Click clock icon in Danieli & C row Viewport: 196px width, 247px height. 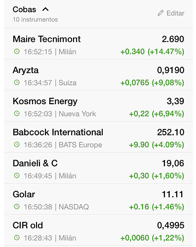click(17, 175)
